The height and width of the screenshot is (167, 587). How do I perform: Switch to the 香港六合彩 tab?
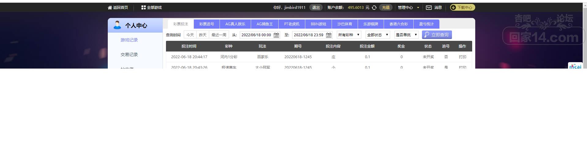tap(399, 24)
